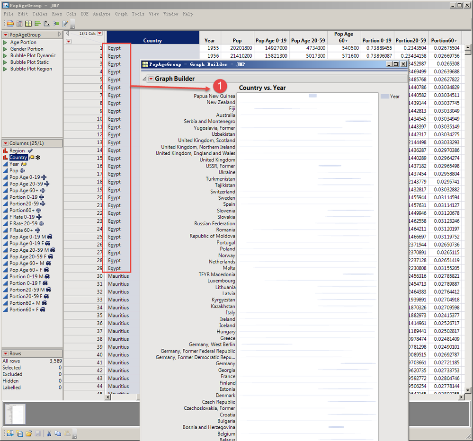Click the nominal icon beside Region column
The width and height of the screenshot is (473, 441).
(6, 151)
